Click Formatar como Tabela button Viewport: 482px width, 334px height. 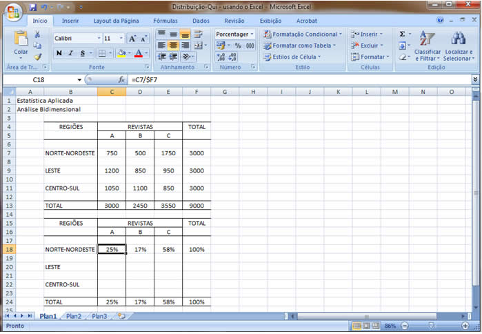pyautogui.click(x=303, y=46)
